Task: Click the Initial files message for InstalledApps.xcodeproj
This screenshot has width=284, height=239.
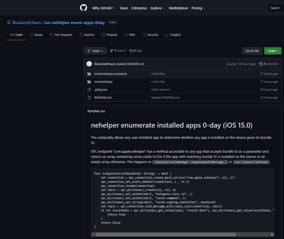Action: (158, 74)
